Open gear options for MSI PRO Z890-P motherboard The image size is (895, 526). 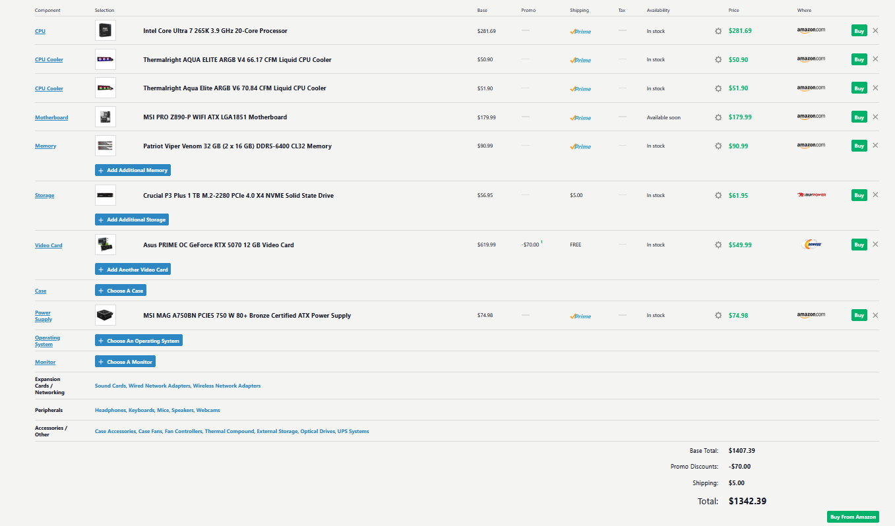718,117
